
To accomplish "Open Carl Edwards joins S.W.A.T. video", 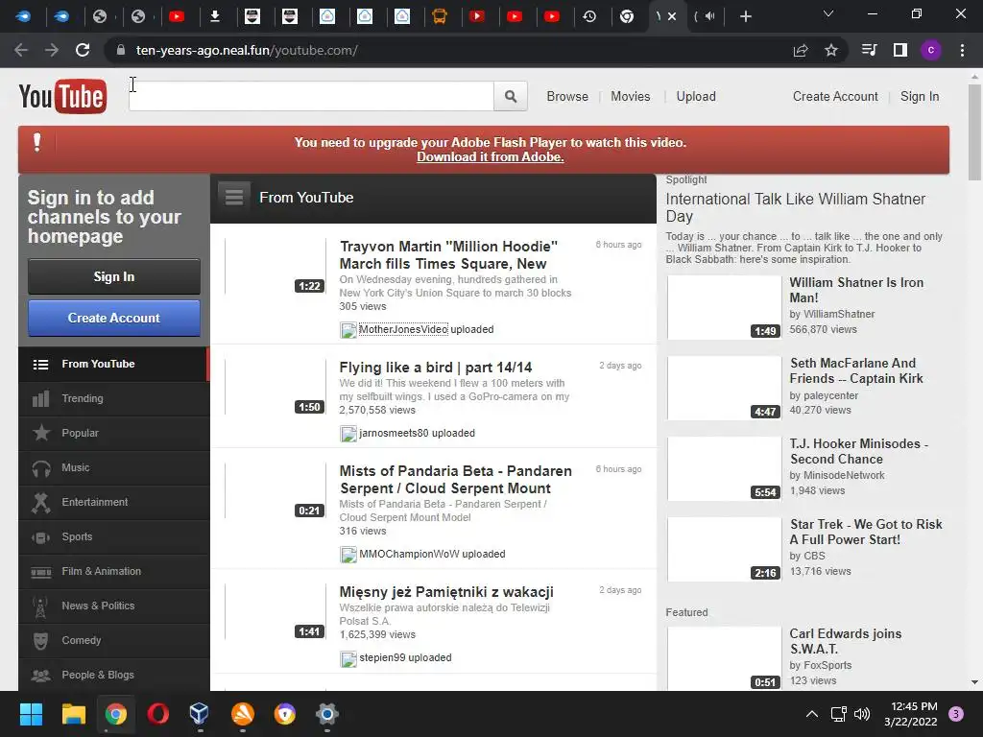I will click(x=845, y=641).
